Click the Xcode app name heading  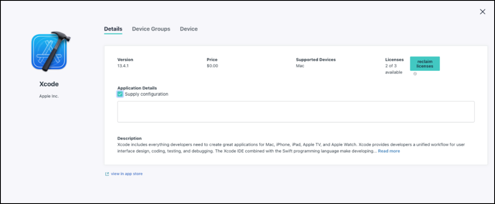click(x=49, y=84)
